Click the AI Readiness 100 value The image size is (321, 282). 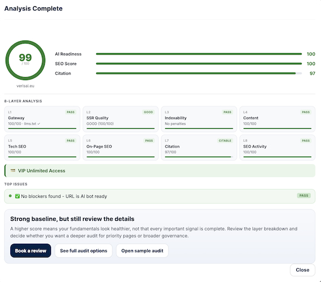click(311, 54)
